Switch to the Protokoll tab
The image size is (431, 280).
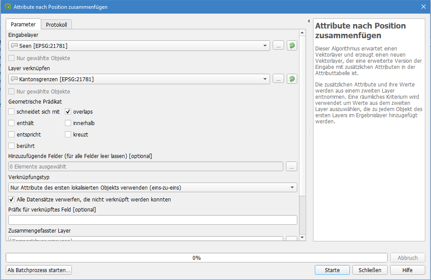[x=57, y=25]
